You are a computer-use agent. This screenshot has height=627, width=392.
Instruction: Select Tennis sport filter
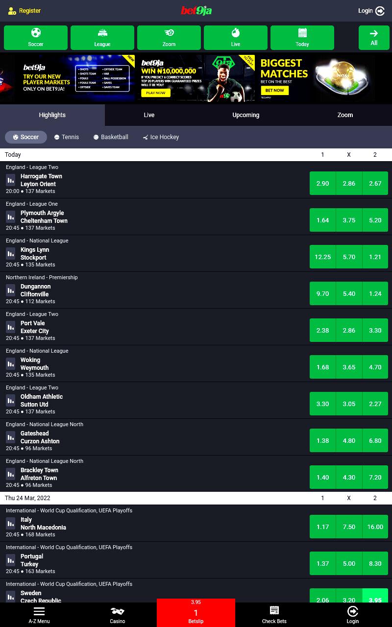[x=67, y=137]
